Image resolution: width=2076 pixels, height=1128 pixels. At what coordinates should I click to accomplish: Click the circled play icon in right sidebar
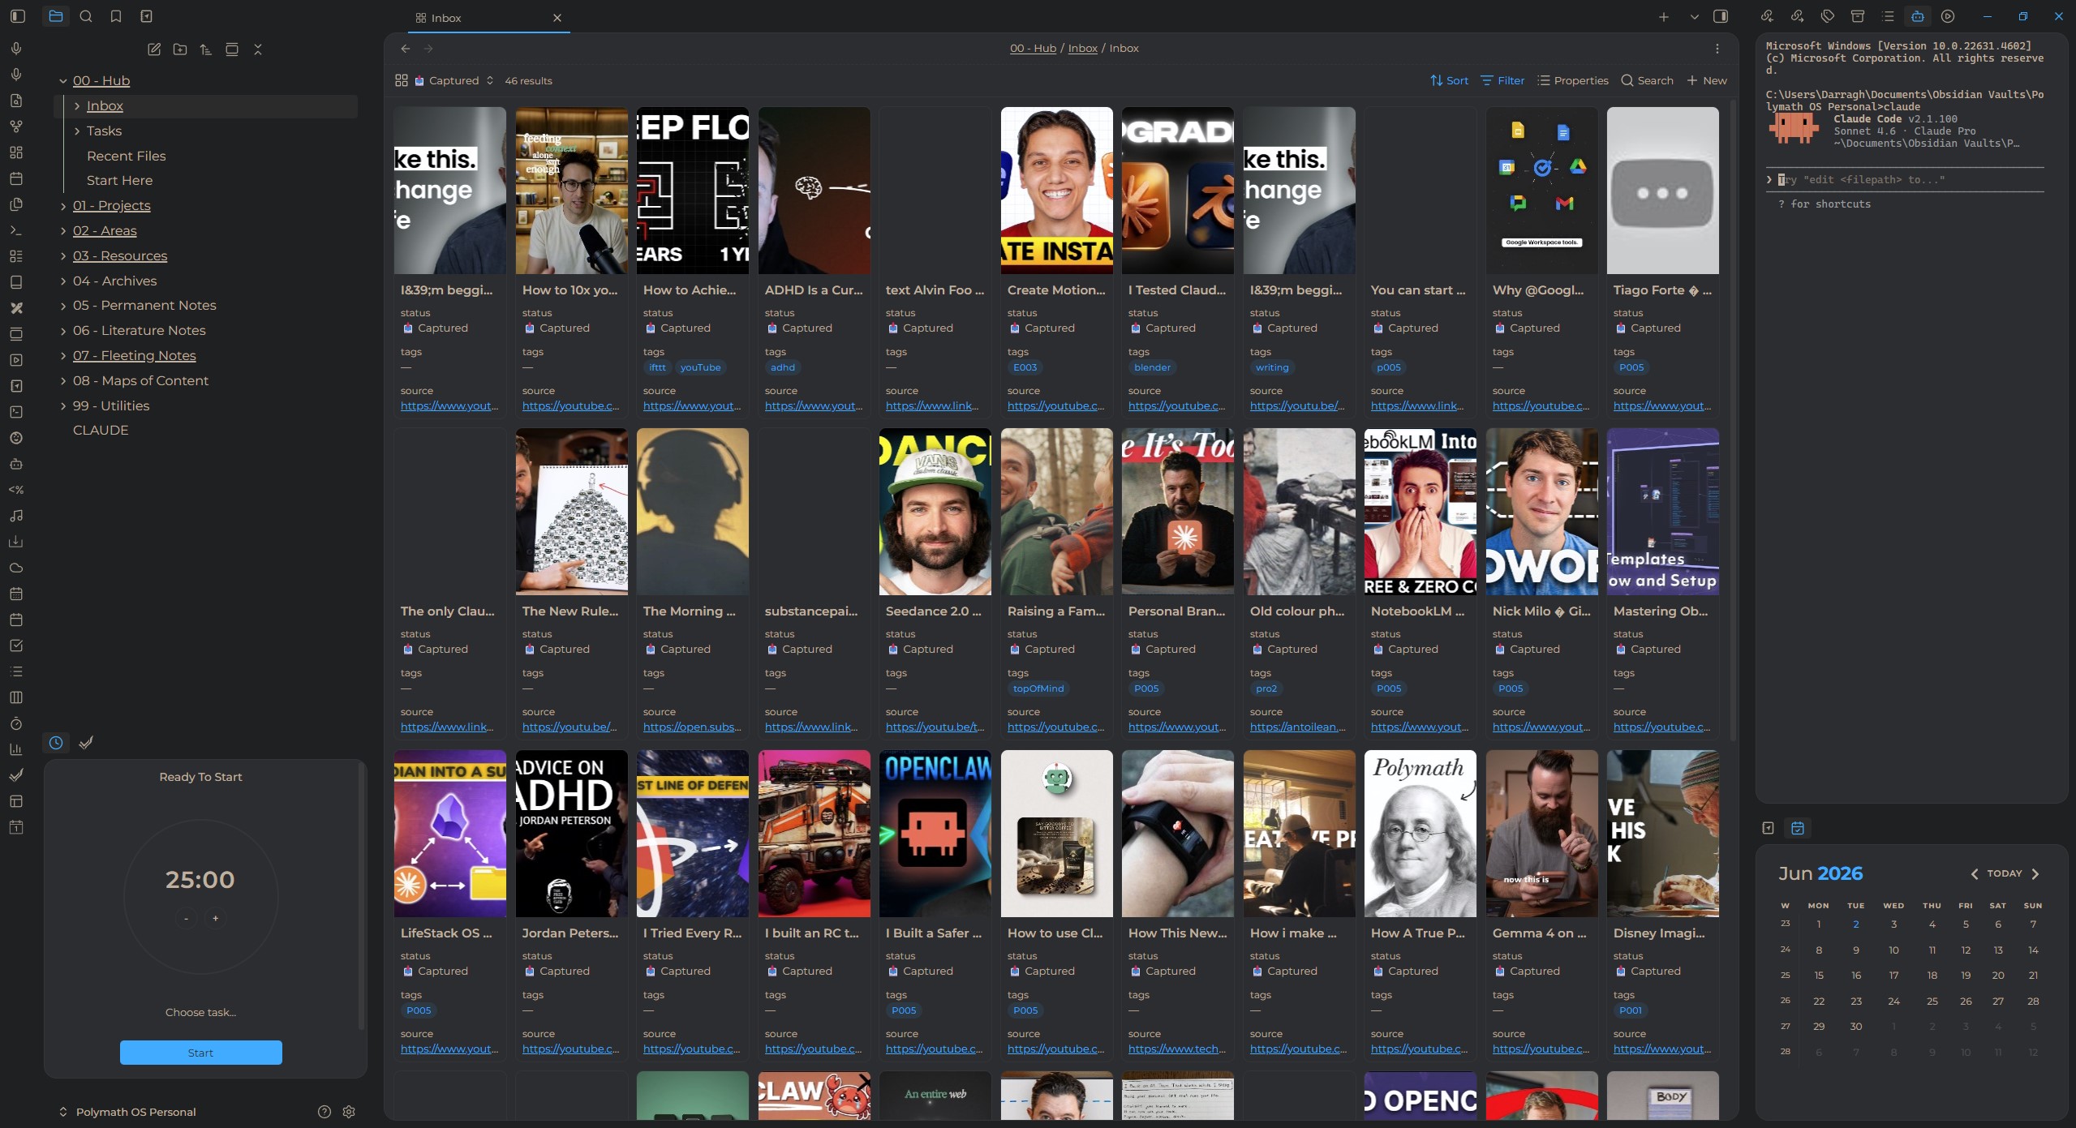(x=1948, y=16)
